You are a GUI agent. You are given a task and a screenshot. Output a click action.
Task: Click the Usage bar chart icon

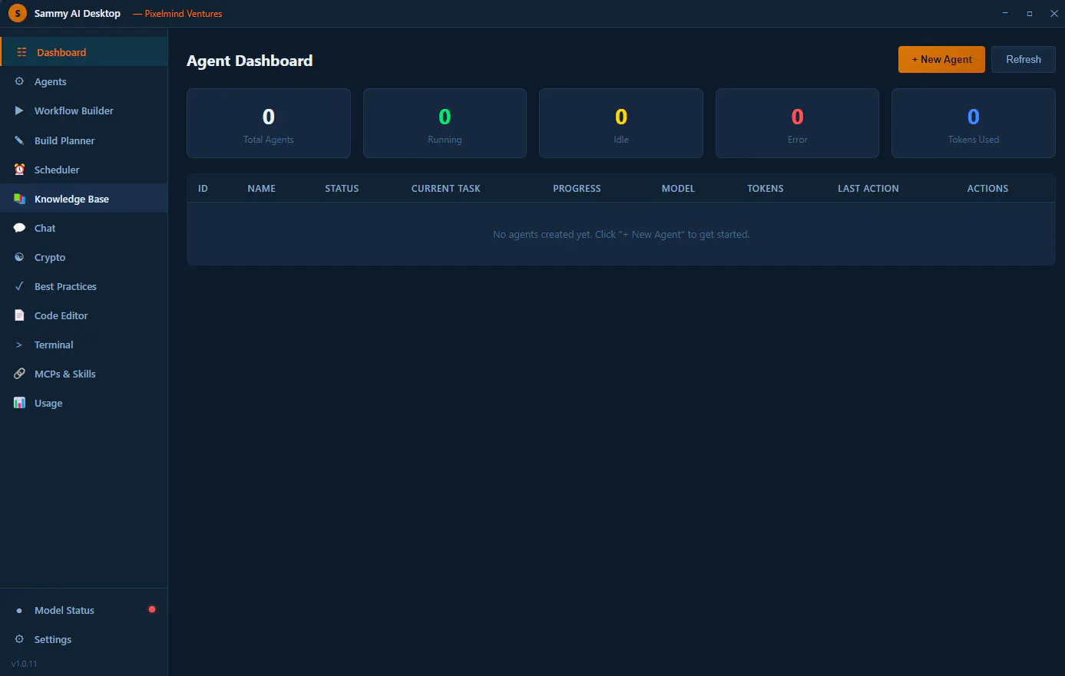click(19, 403)
